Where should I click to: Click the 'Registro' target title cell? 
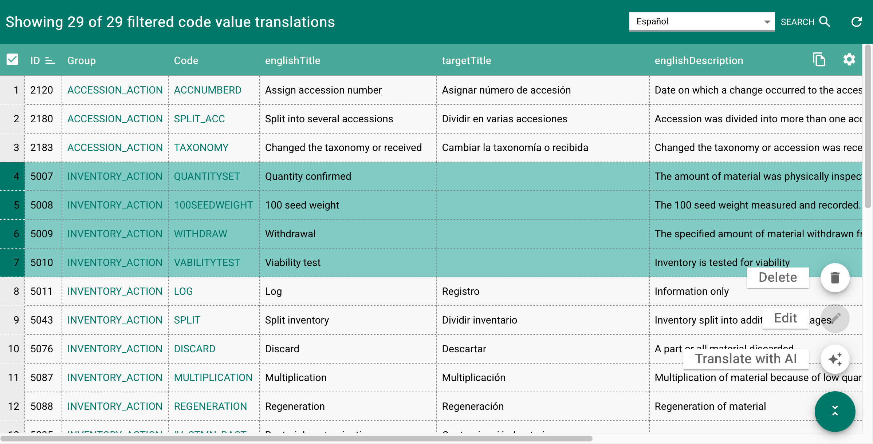click(x=543, y=291)
